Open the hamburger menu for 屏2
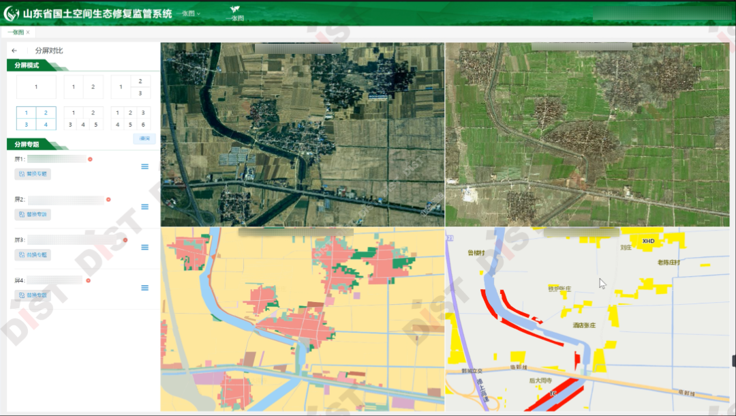Image resolution: width=736 pixels, height=416 pixels. (x=144, y=207)
